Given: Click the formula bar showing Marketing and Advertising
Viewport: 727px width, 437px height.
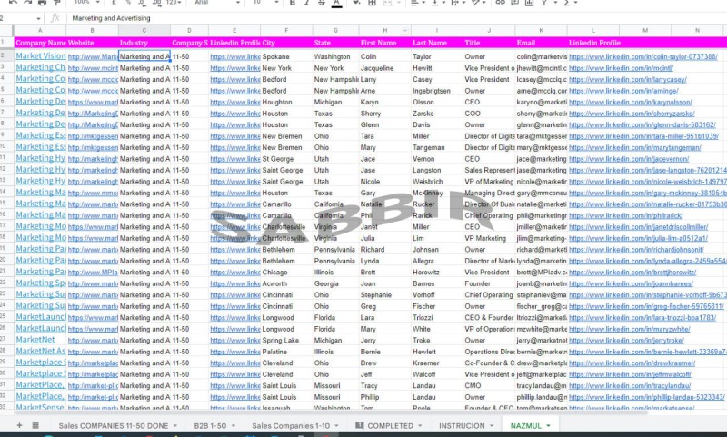Looking at the screenshot, I should pyautogui.click(x=396, y=18).
